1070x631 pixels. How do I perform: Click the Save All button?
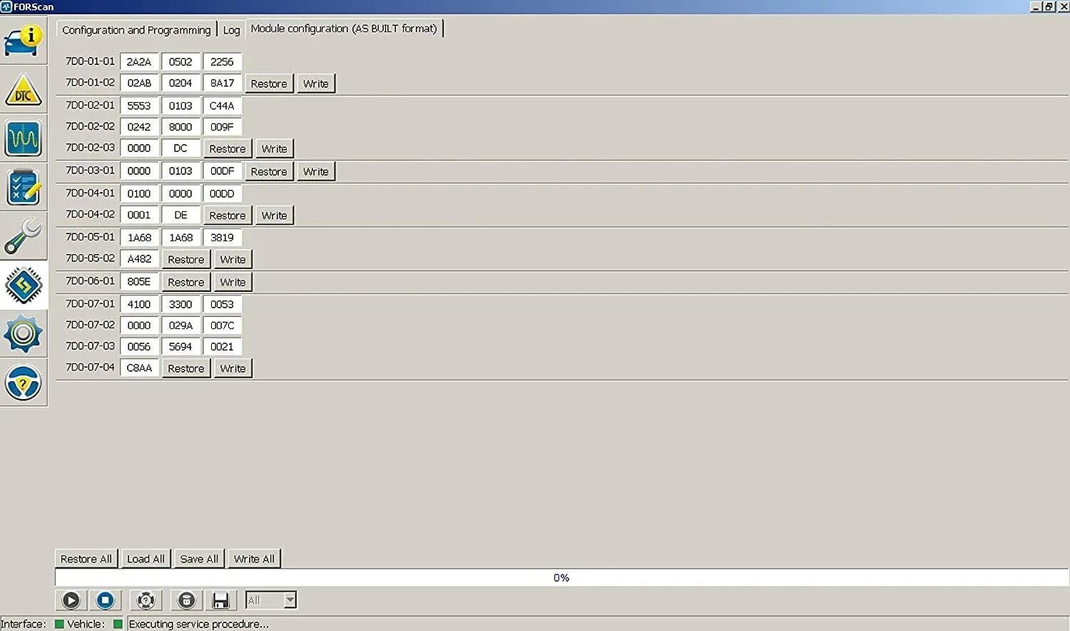[x=199, y=559]
